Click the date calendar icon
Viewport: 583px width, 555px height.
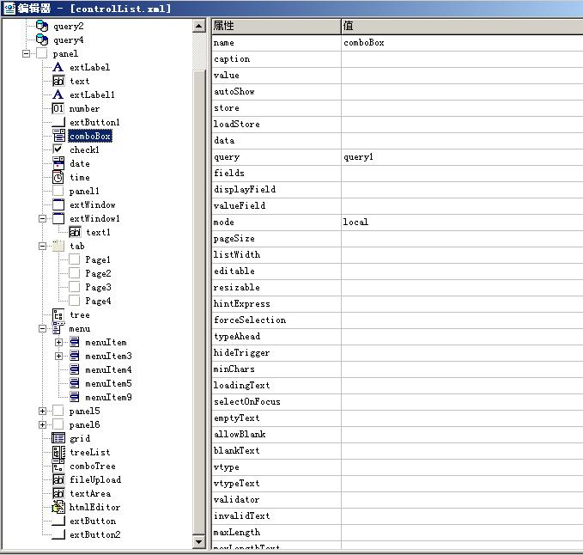tap(58, 164)
